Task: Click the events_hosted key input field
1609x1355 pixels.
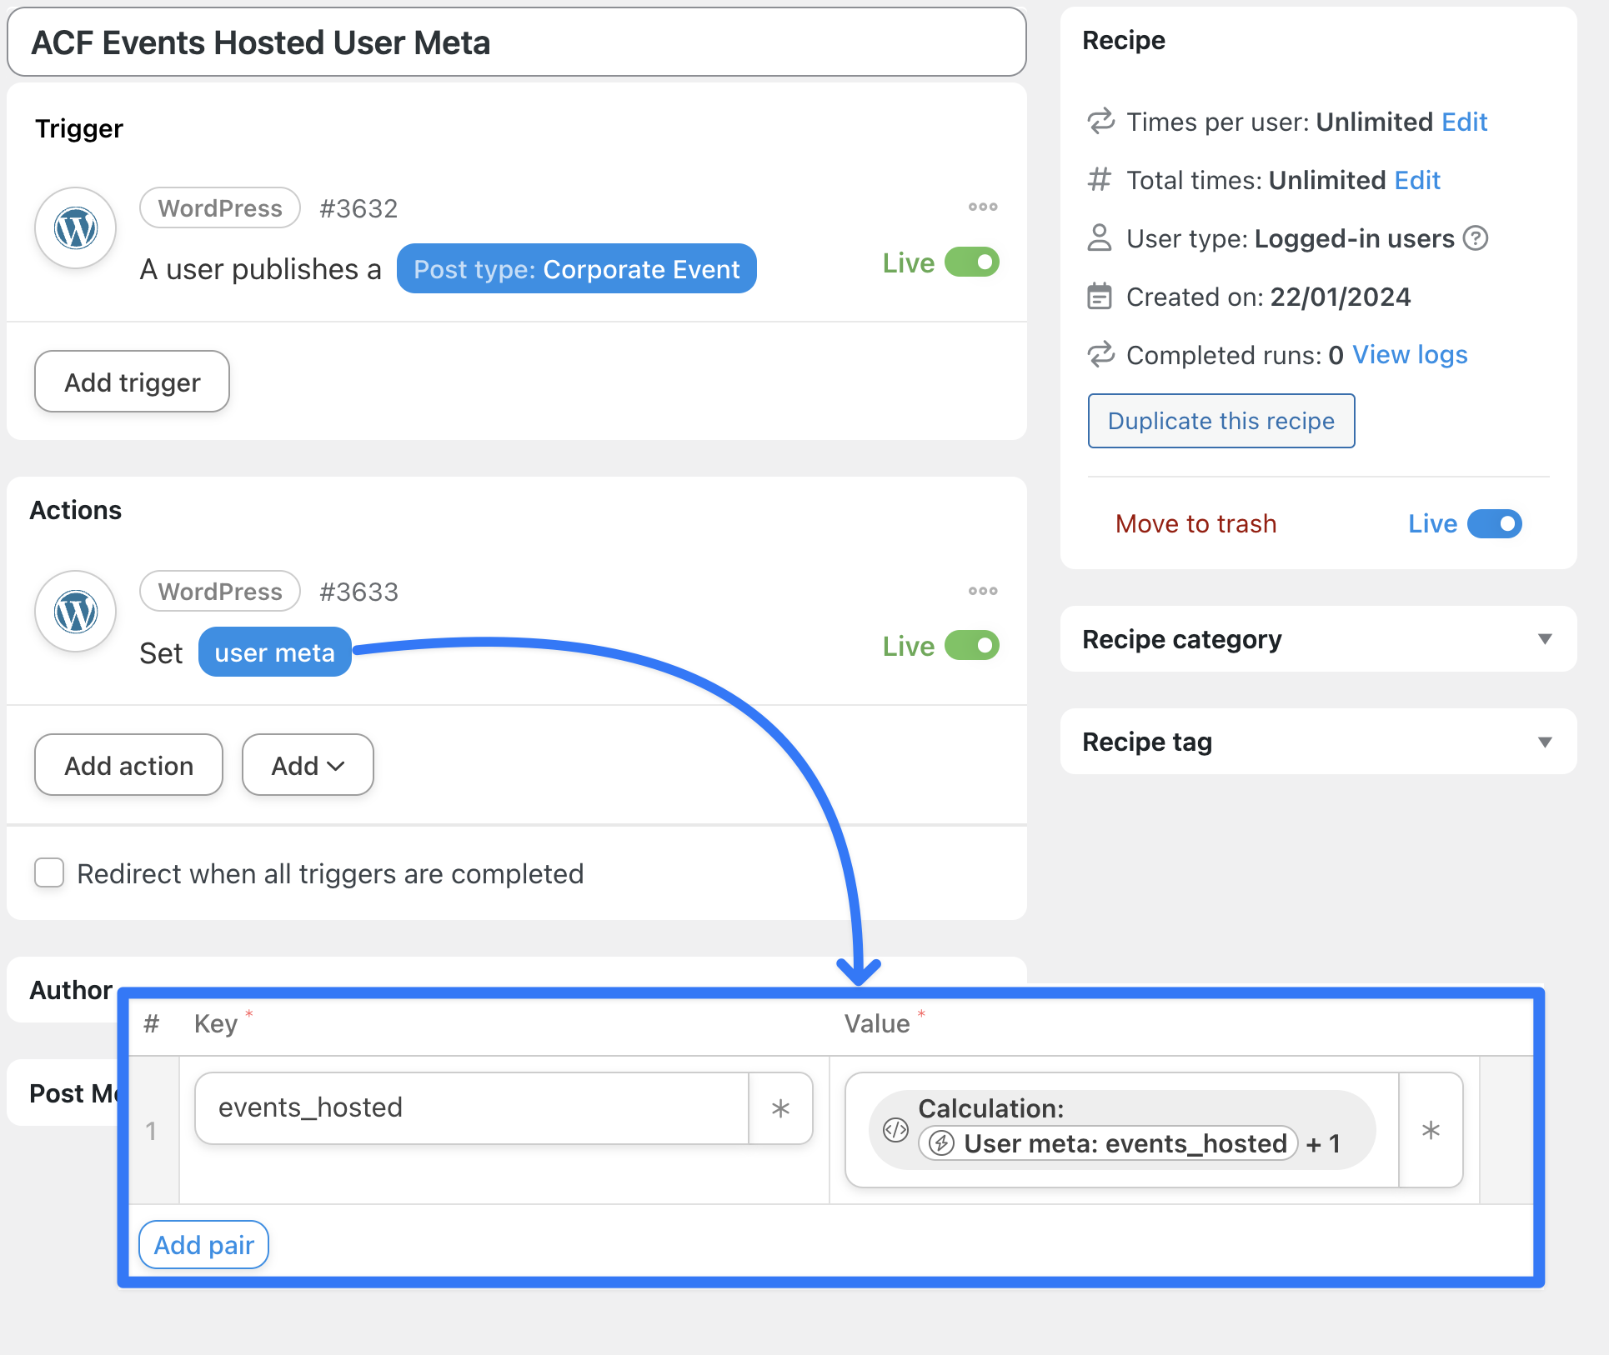Action: [x=472, y=1107]
